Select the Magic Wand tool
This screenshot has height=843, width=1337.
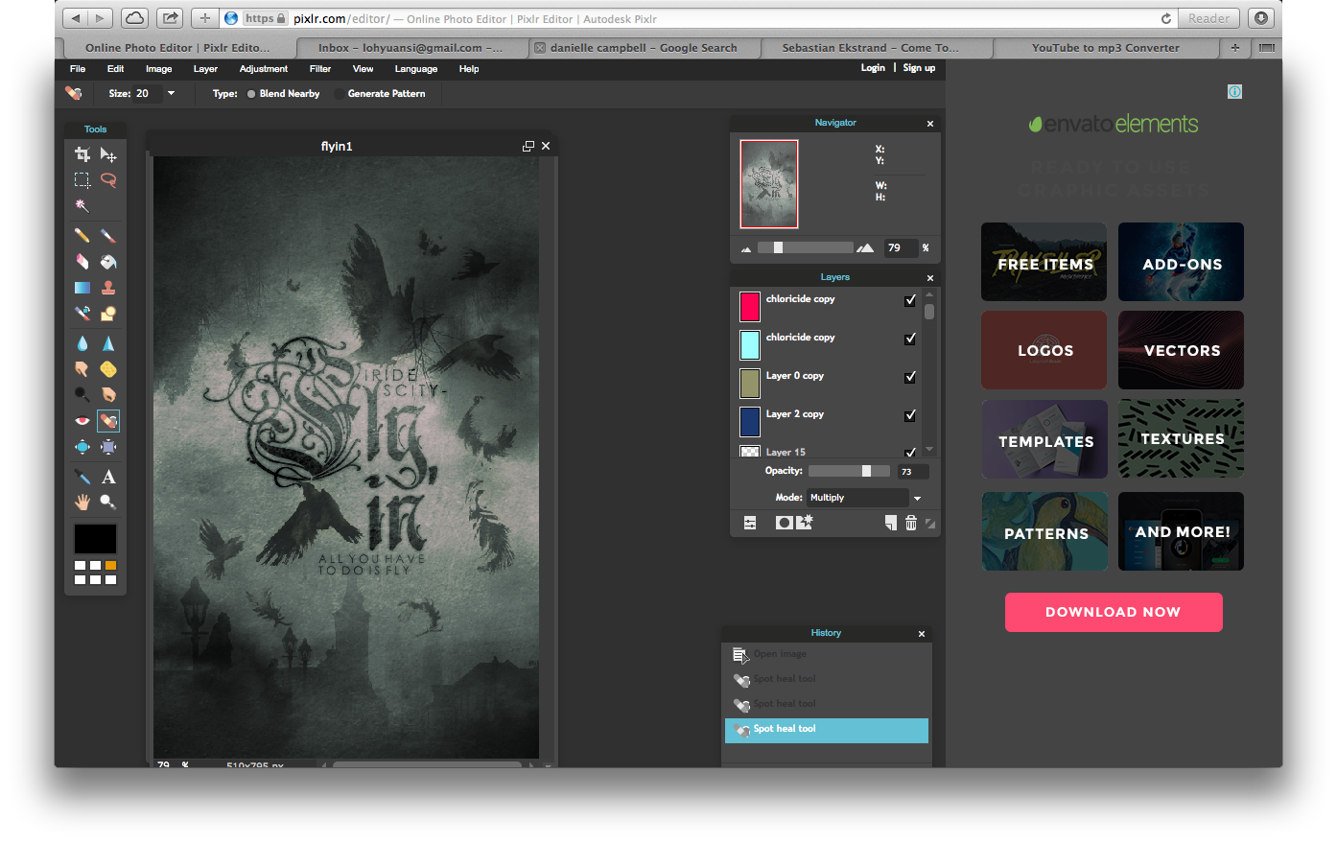tap(82, 206)
